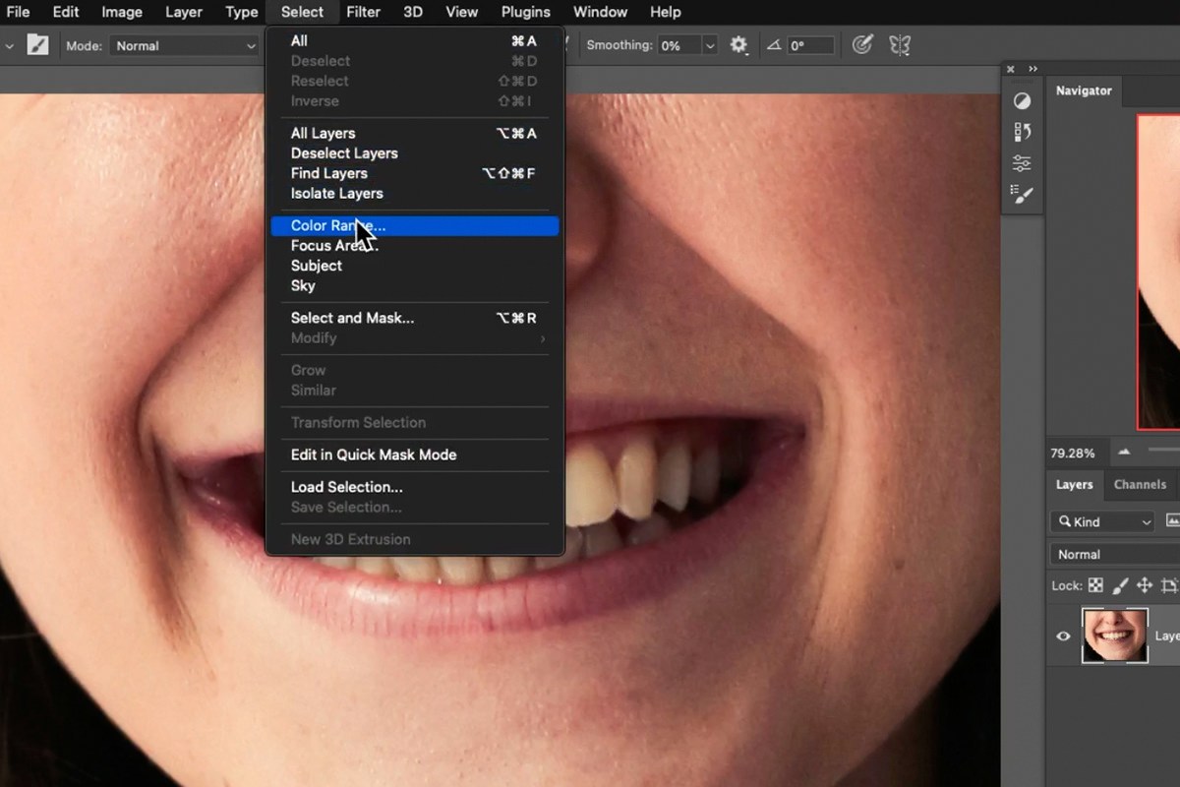Lock image pixels brush icon

tap(1120, 585)
